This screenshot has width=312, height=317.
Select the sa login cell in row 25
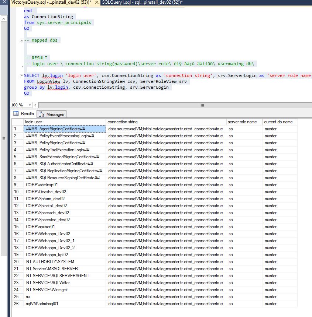click(65, 297)
